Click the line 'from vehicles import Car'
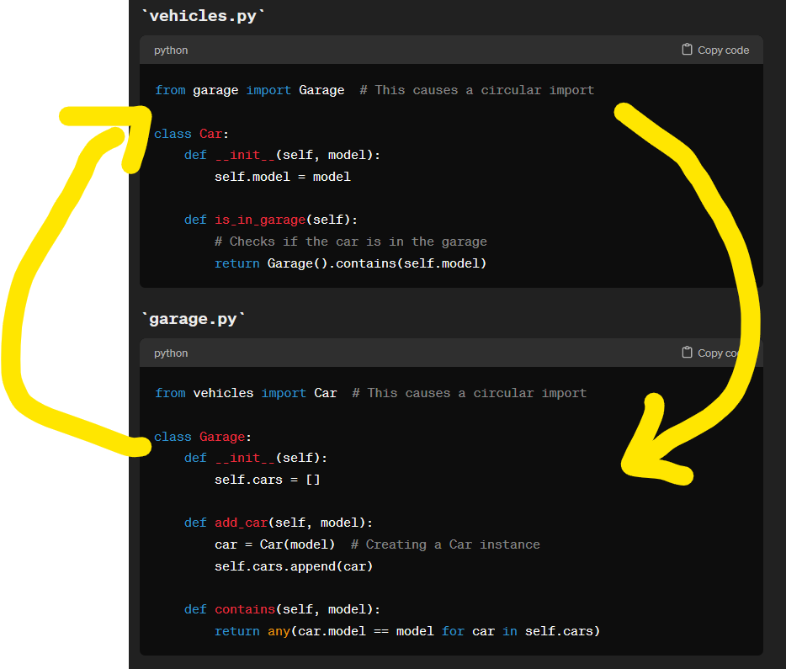Viewport: 786px width, 669px height. (x=246, y=393)
